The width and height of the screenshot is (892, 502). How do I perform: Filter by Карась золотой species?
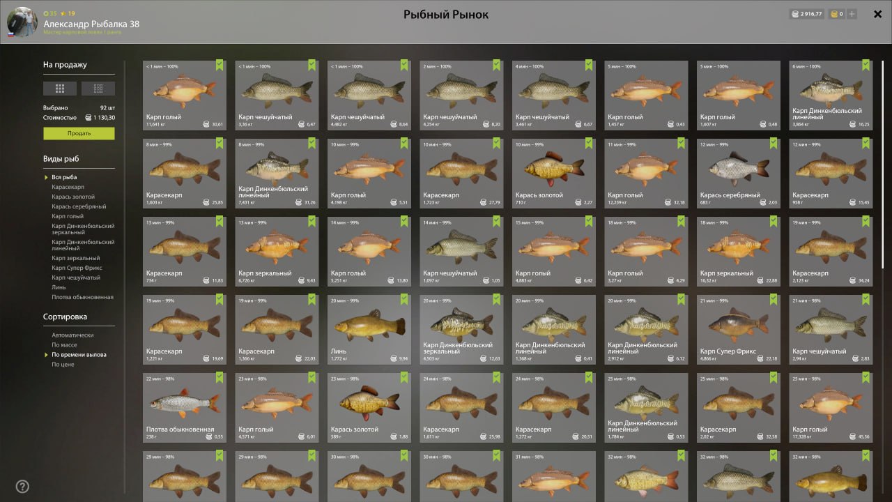click(73, 197)
